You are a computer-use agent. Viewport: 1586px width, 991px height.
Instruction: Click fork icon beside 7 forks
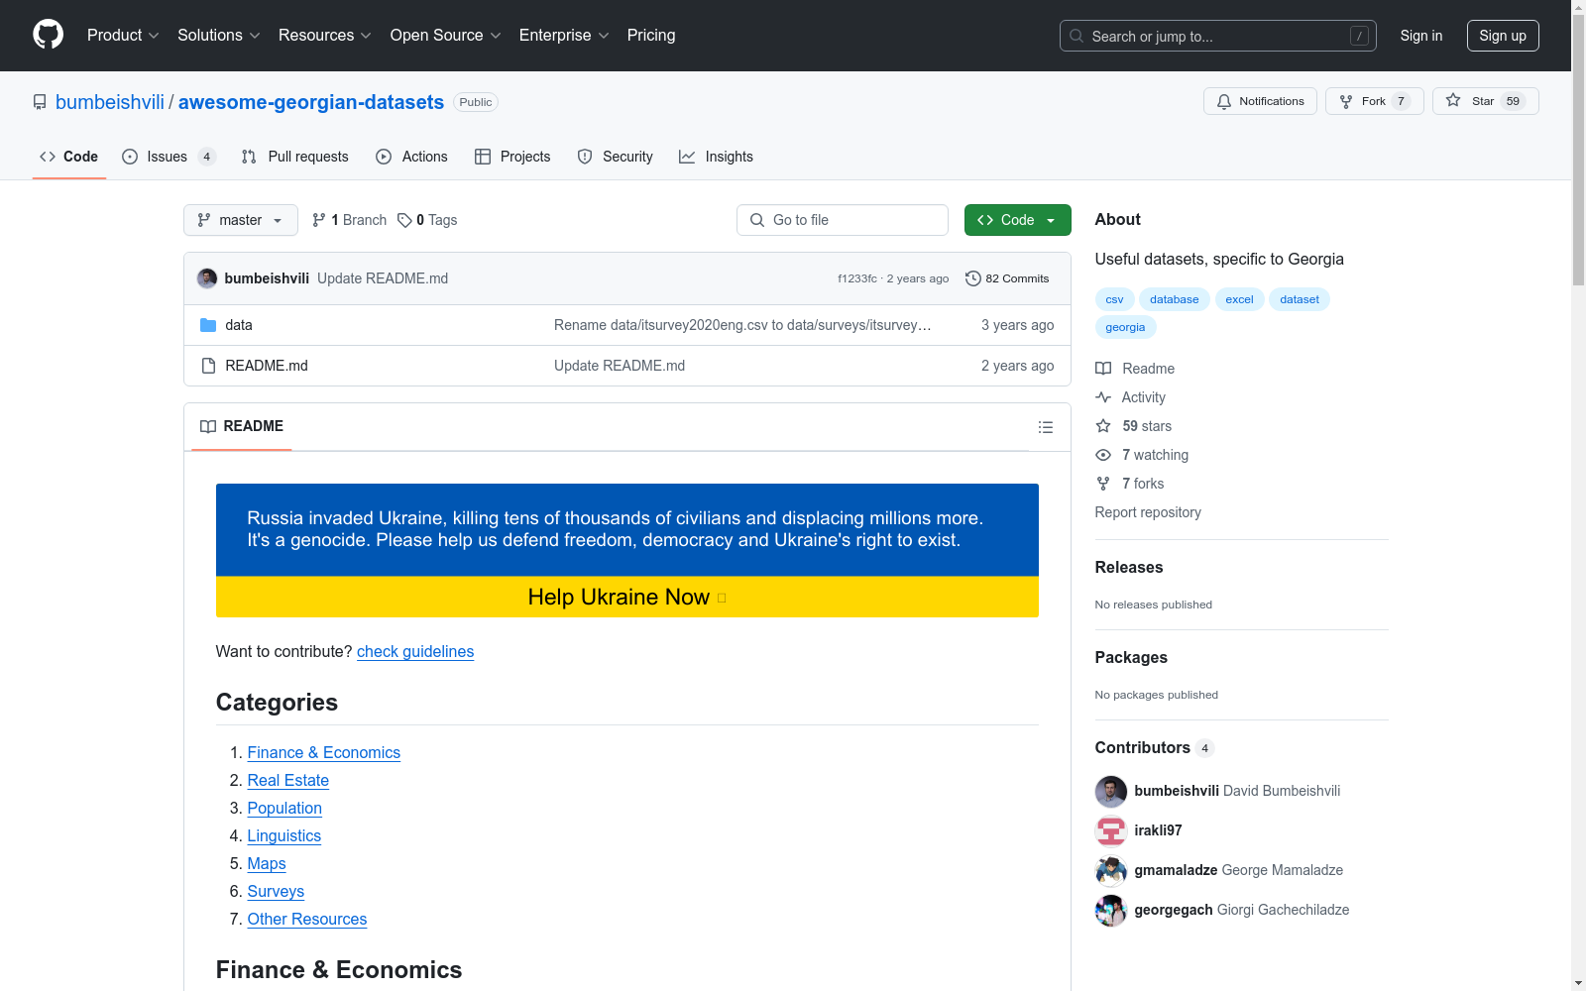coord(1103,484)
